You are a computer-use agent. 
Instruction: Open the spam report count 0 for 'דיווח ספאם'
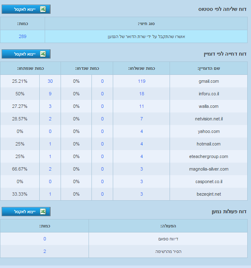[x=45, y=239]
